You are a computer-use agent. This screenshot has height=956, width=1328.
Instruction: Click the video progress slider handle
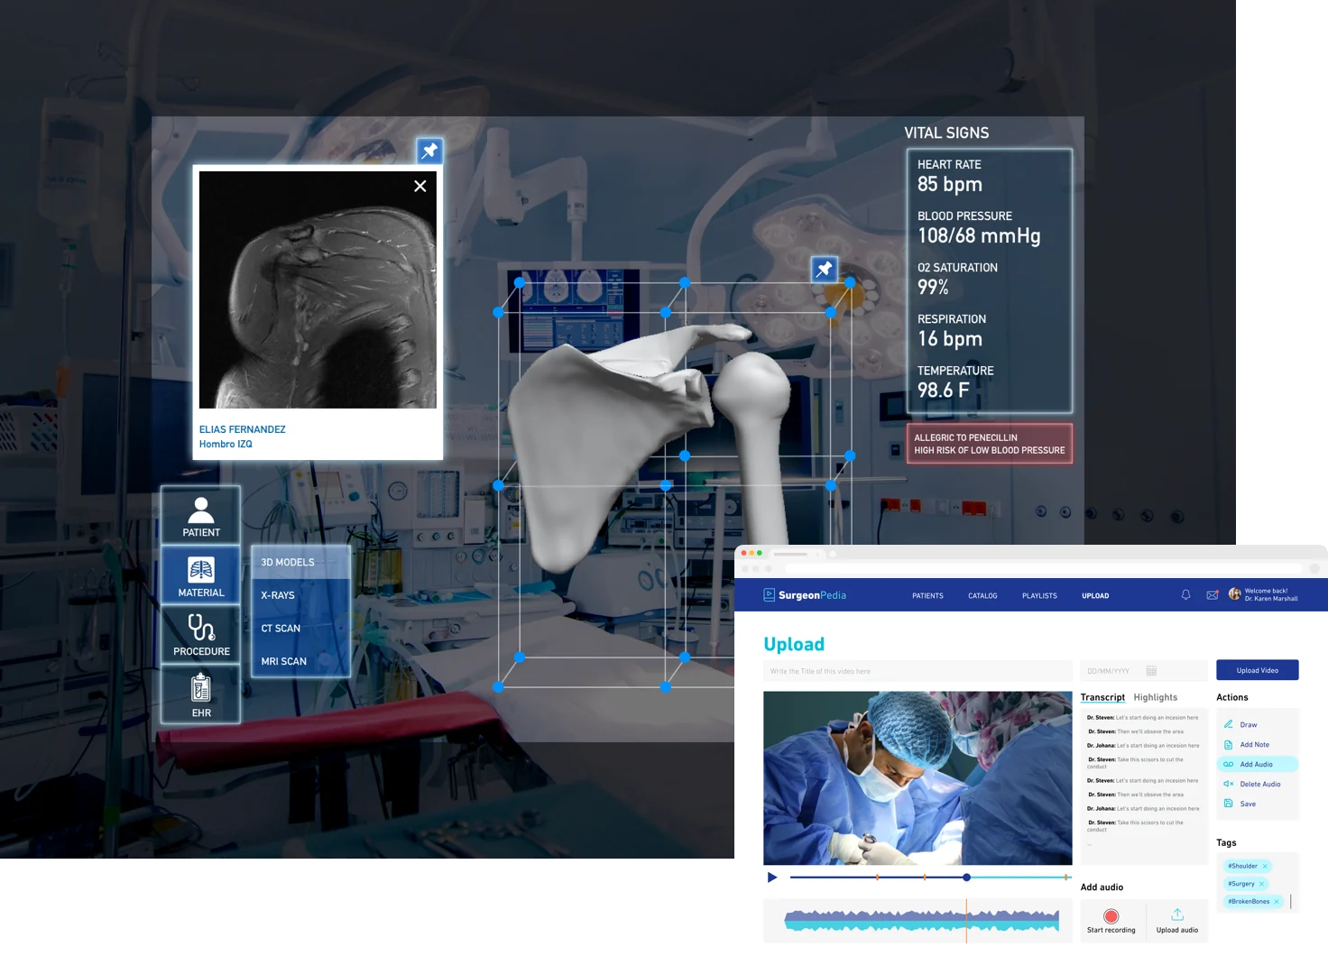point(966,878)
